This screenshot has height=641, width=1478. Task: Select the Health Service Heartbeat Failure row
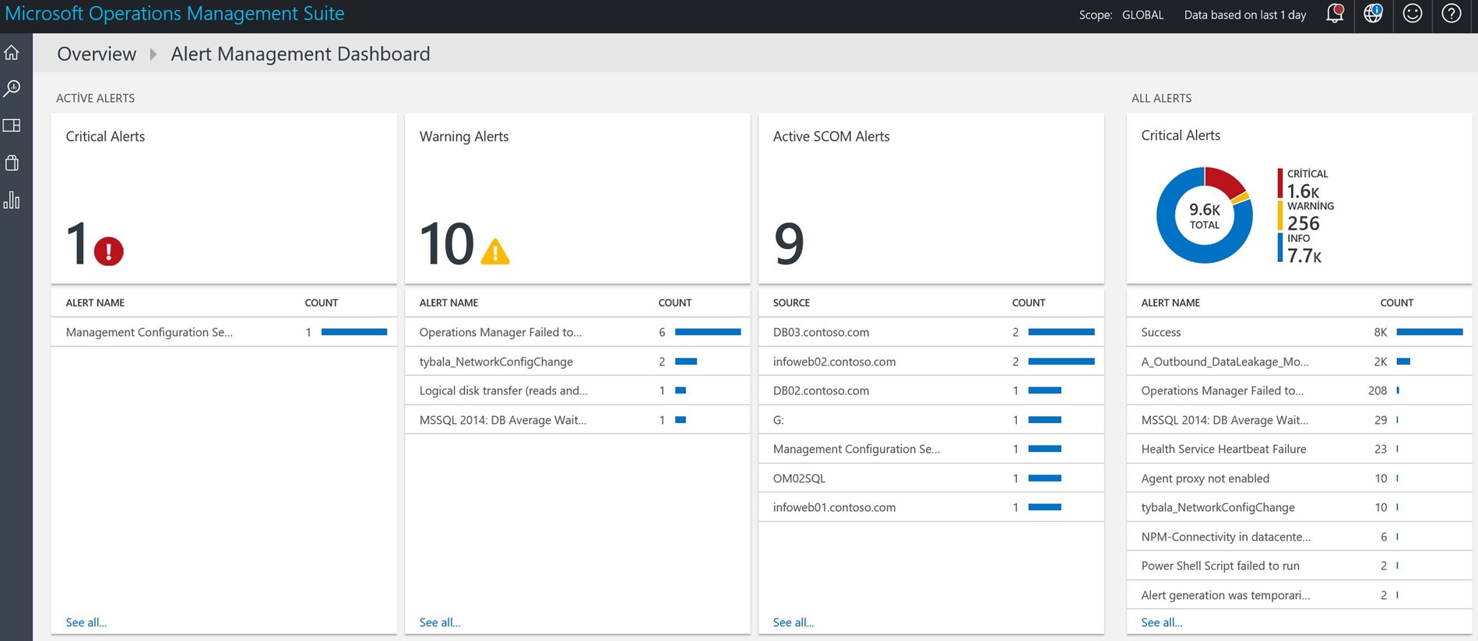(x=1300, y=449)
